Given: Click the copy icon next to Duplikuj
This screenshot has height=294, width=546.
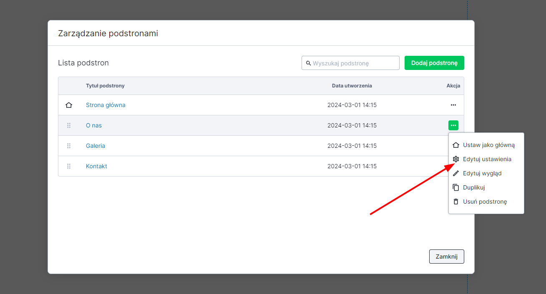Looking at the screenshot, I should (456, 187).
